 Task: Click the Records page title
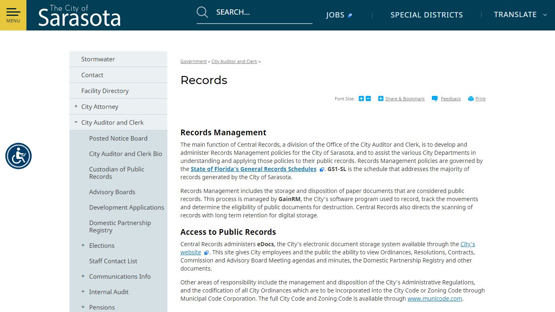204,80
